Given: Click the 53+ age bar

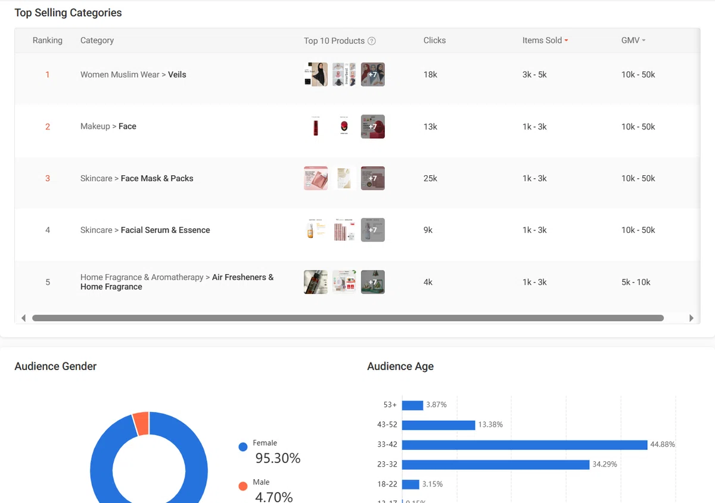Looking at the screenshot, I should (412, 405).
